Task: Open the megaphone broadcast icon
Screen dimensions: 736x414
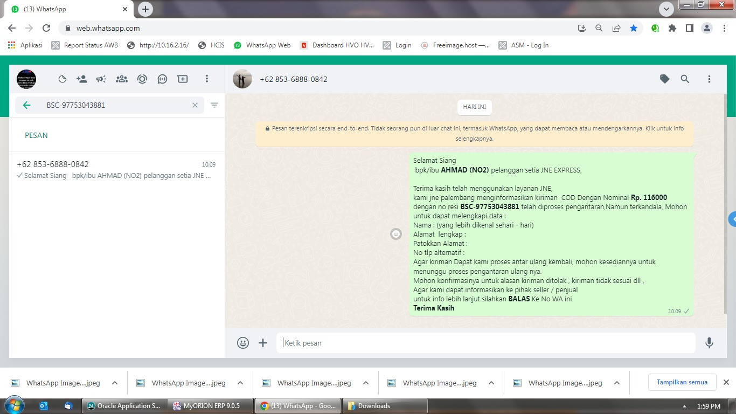Action: [101, 79]
